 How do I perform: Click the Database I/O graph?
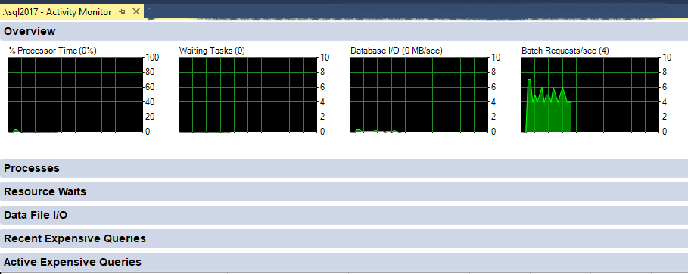[x=419, y=95]
